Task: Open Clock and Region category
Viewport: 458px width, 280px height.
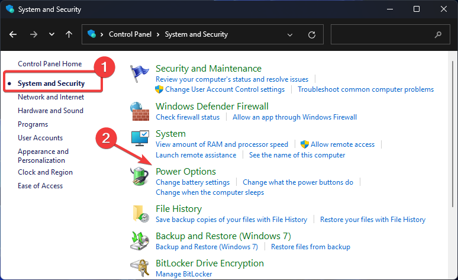Action: click(x=46, y=172)
